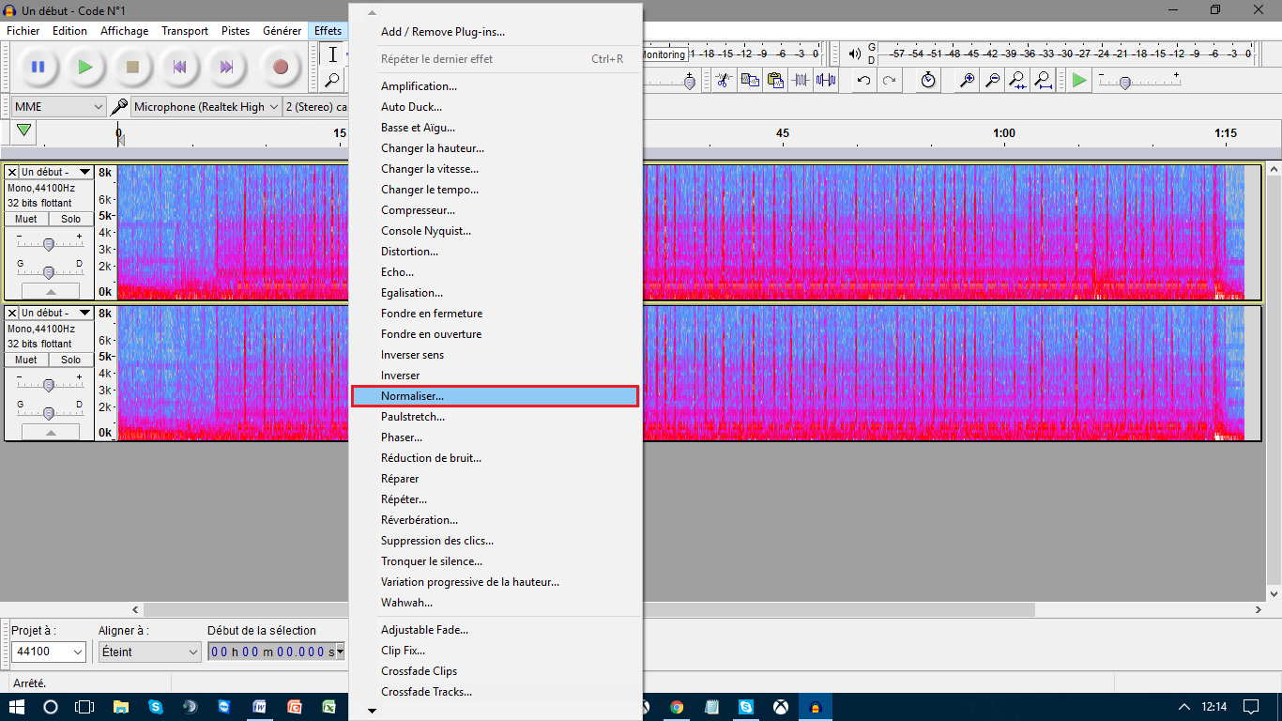The height and width of the screenshot is (721, 1282).
Task: Solo the first Un début track
Action: pyautogui.click(x=70, y=219)
